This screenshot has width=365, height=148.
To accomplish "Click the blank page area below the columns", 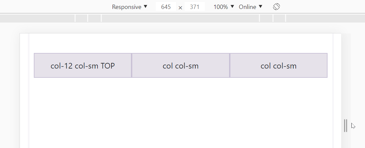I will 181,113.
